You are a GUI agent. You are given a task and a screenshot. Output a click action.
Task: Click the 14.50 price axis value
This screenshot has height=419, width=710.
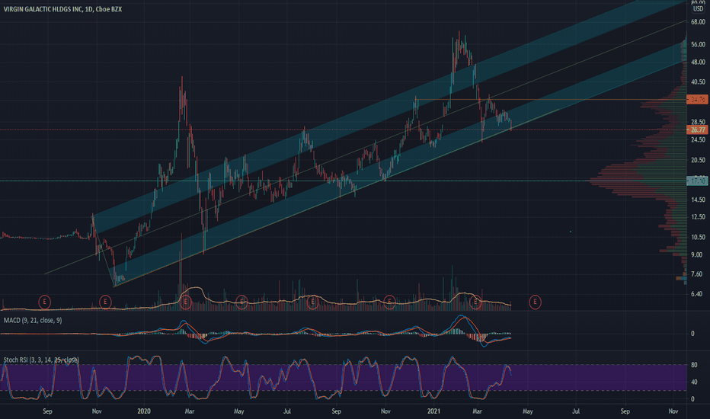click(698, 200)
